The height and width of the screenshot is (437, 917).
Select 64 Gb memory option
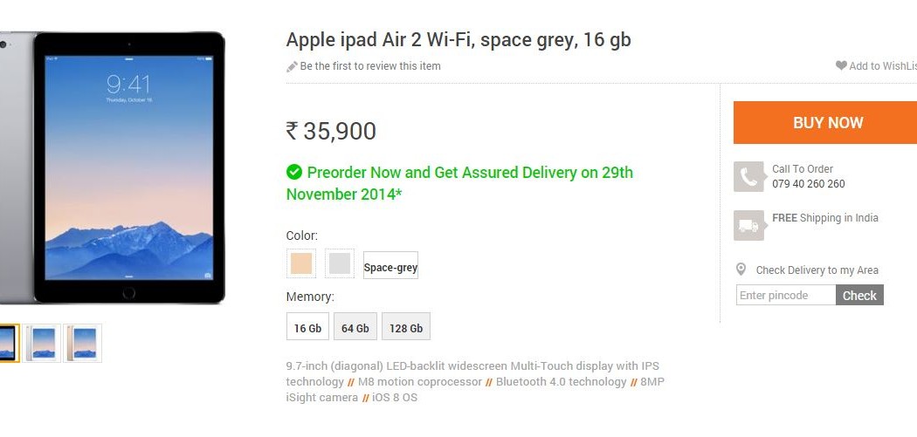pos(355,327)
